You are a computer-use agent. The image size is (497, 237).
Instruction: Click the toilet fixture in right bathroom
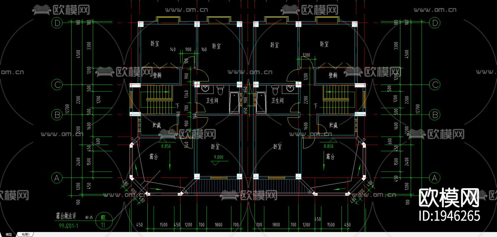275,90
